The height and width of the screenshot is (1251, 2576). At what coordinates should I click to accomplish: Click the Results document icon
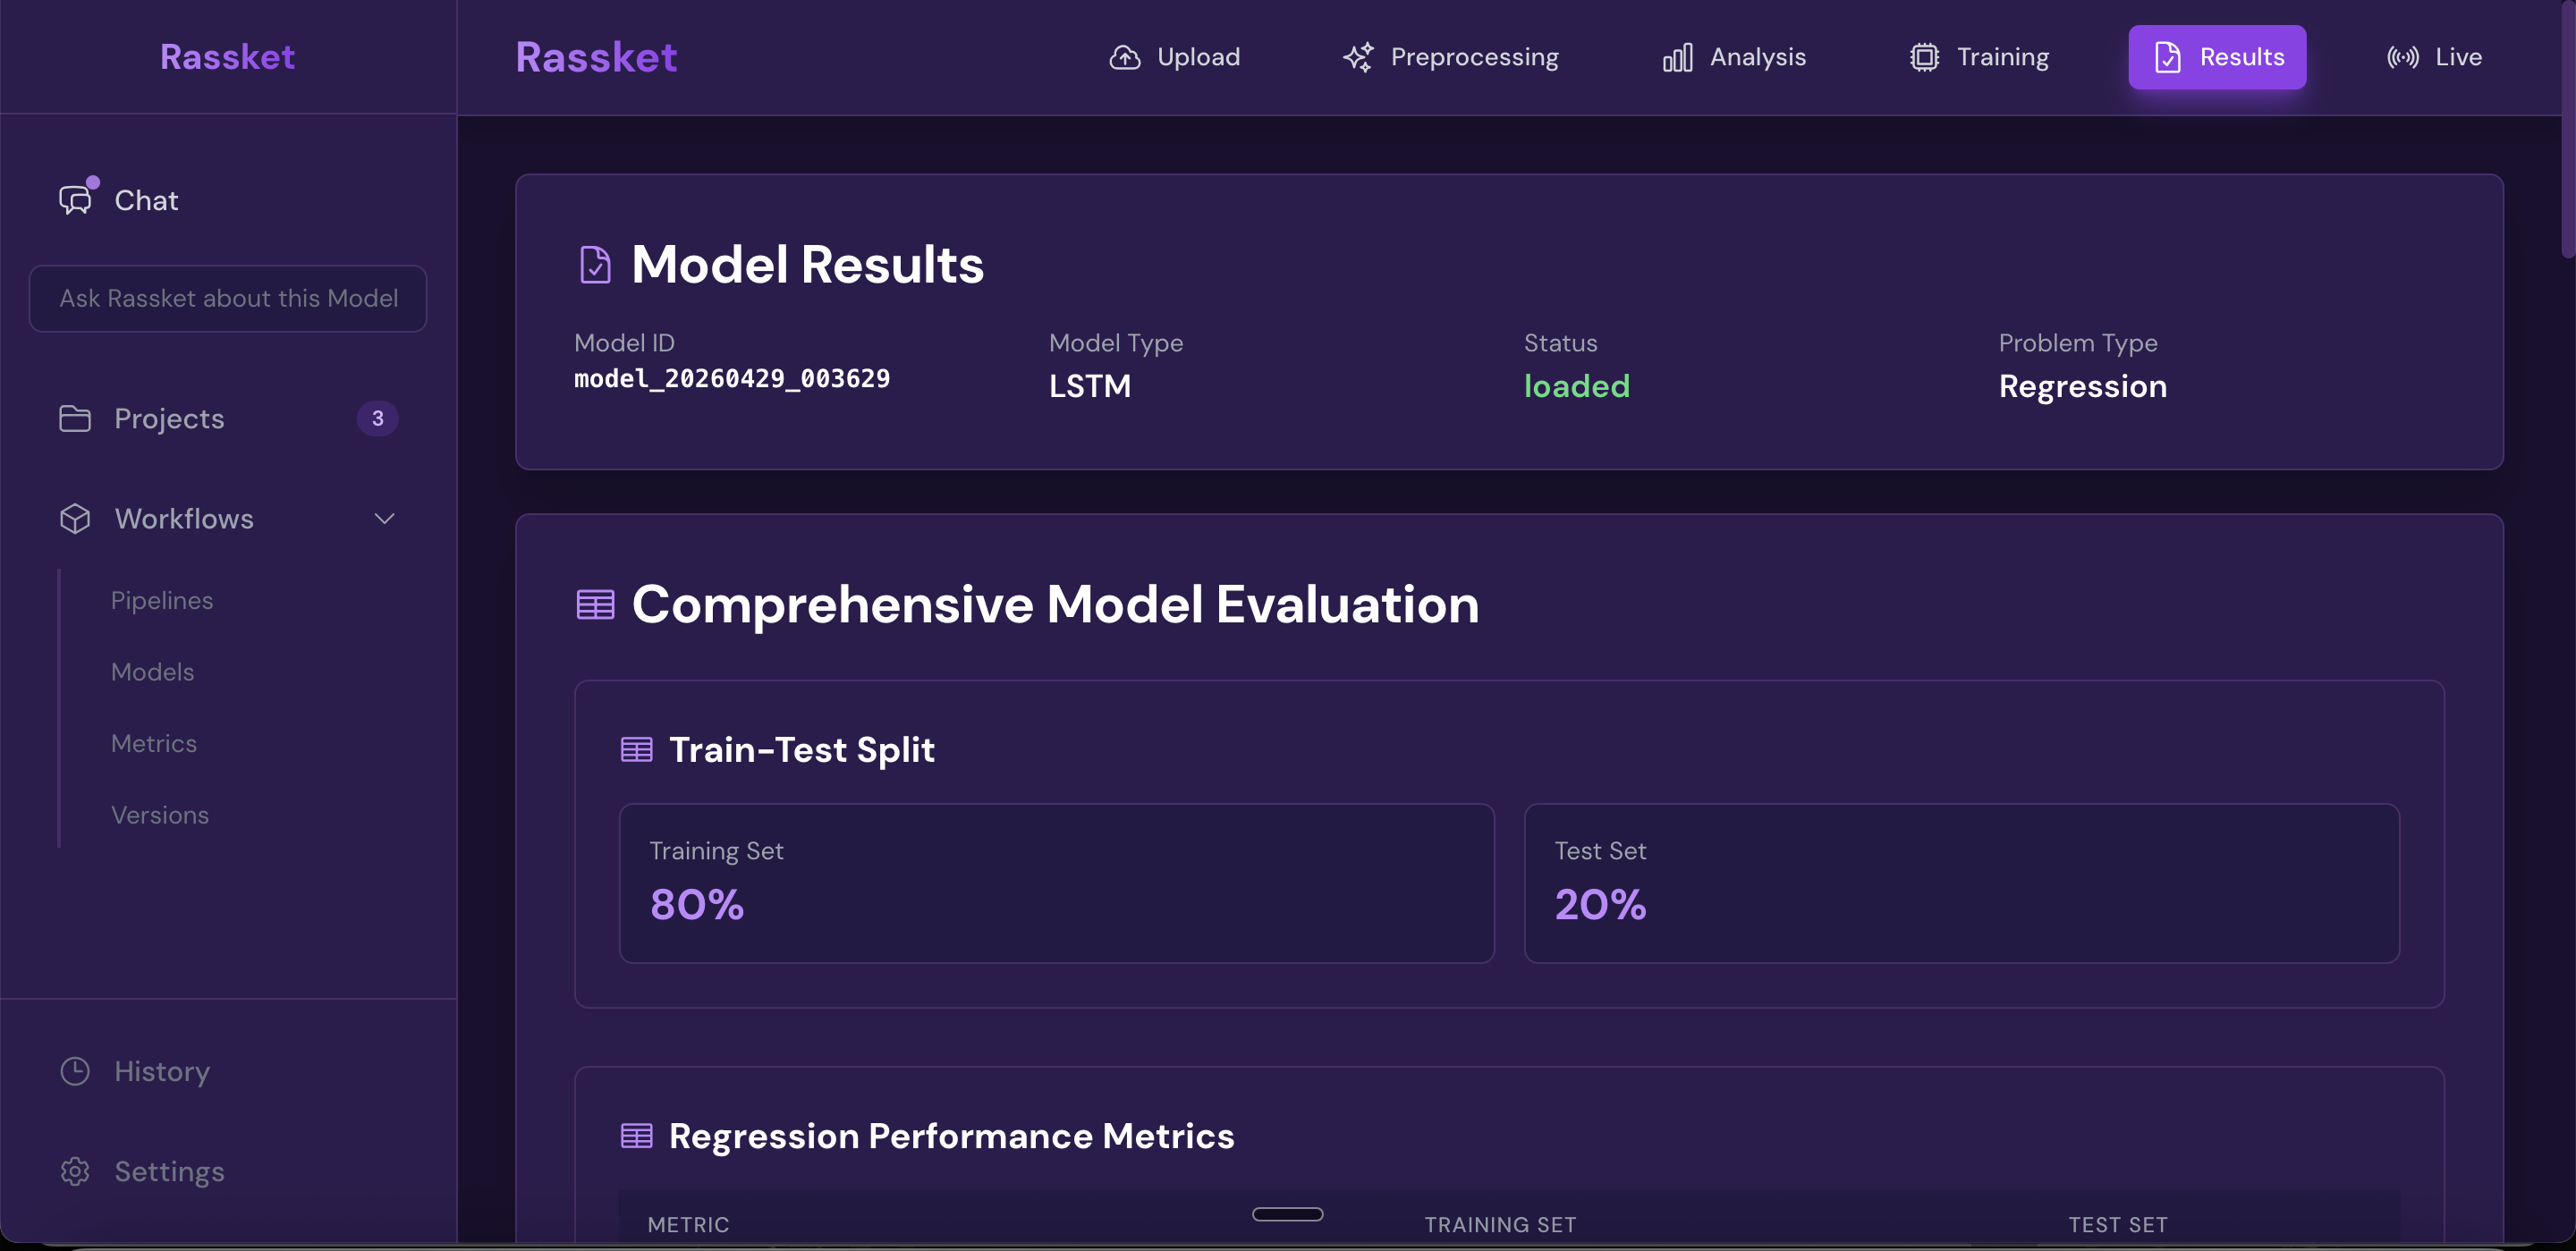[x=2167, y=57]
